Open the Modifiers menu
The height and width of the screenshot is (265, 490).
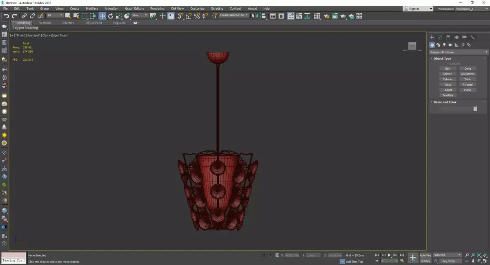tap(92, 9)
